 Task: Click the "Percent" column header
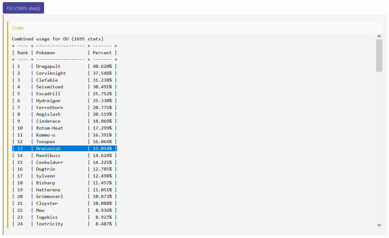click(102, 53)
